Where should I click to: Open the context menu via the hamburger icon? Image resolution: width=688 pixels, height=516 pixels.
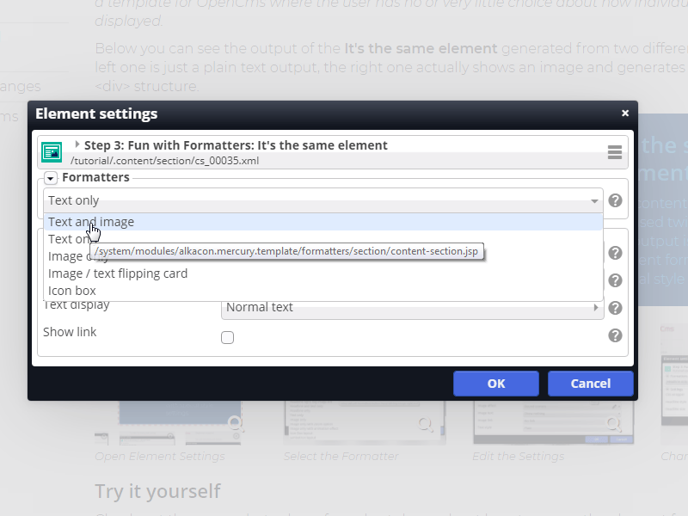(x=615, y=151)
